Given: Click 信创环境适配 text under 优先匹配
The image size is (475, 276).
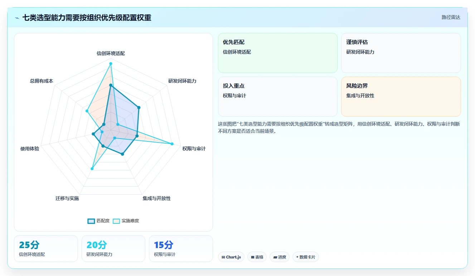Looking at the screenshot, I should pos(237,52).
